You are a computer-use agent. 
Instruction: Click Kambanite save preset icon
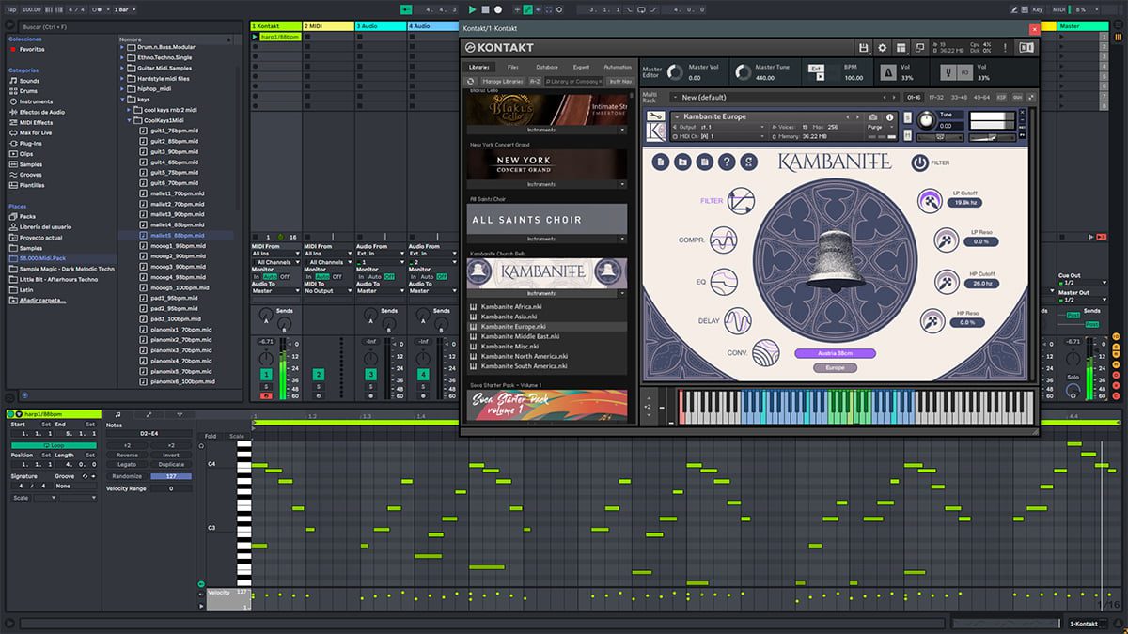(705, 162)
